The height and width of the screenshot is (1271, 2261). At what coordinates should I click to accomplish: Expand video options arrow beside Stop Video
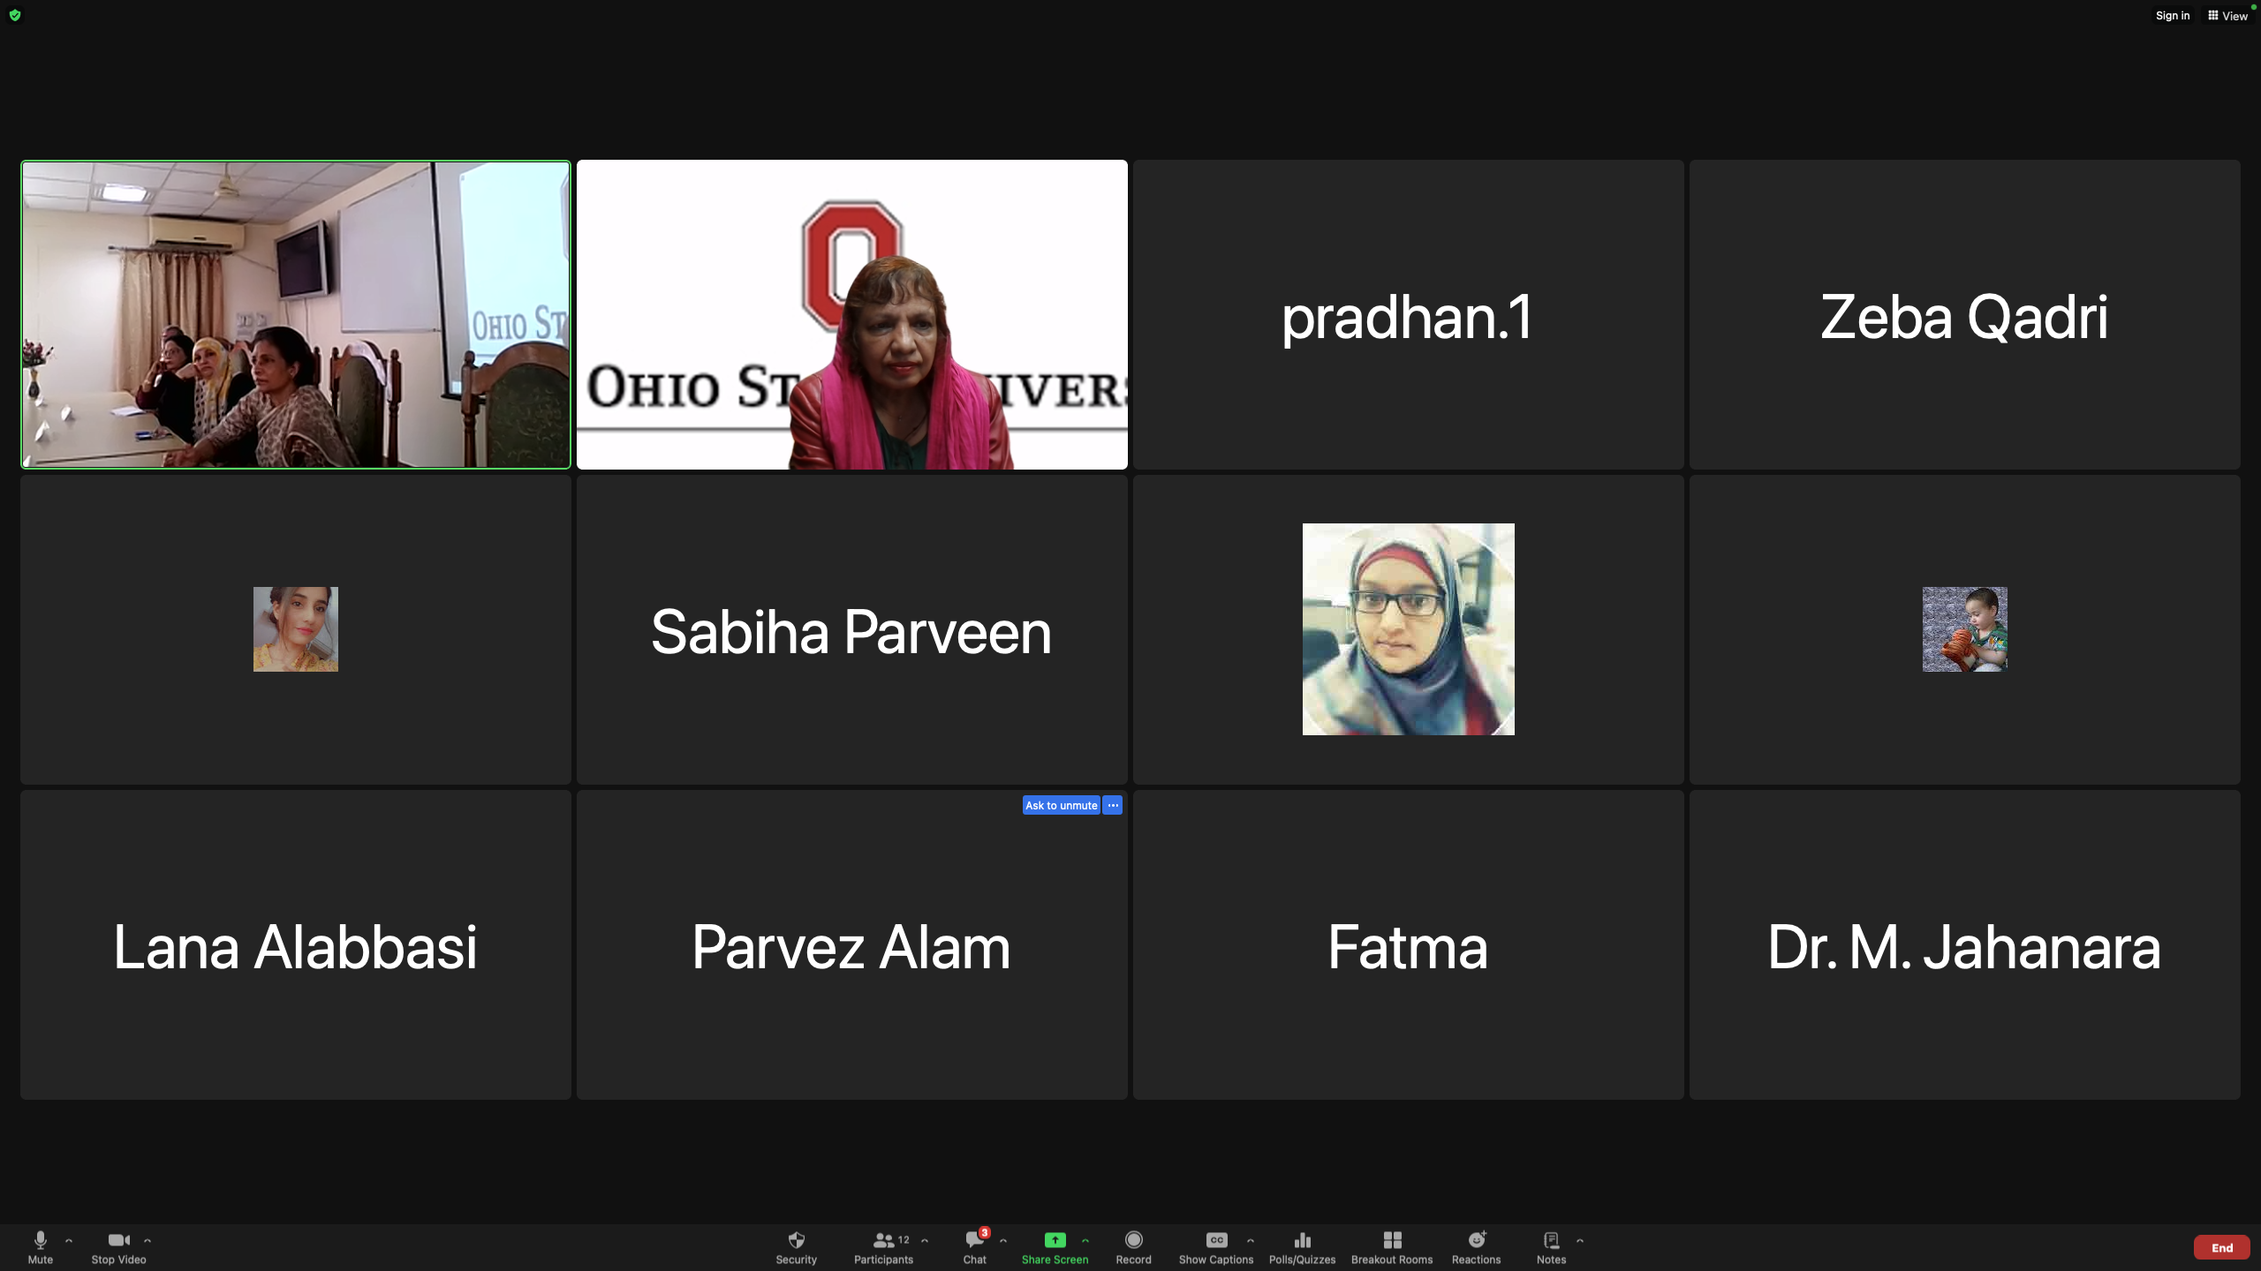[x=147, y=1240]
